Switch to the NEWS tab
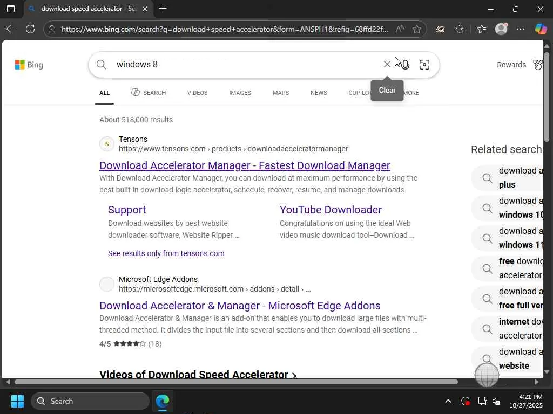553x414 pixels. pos(319,93)
